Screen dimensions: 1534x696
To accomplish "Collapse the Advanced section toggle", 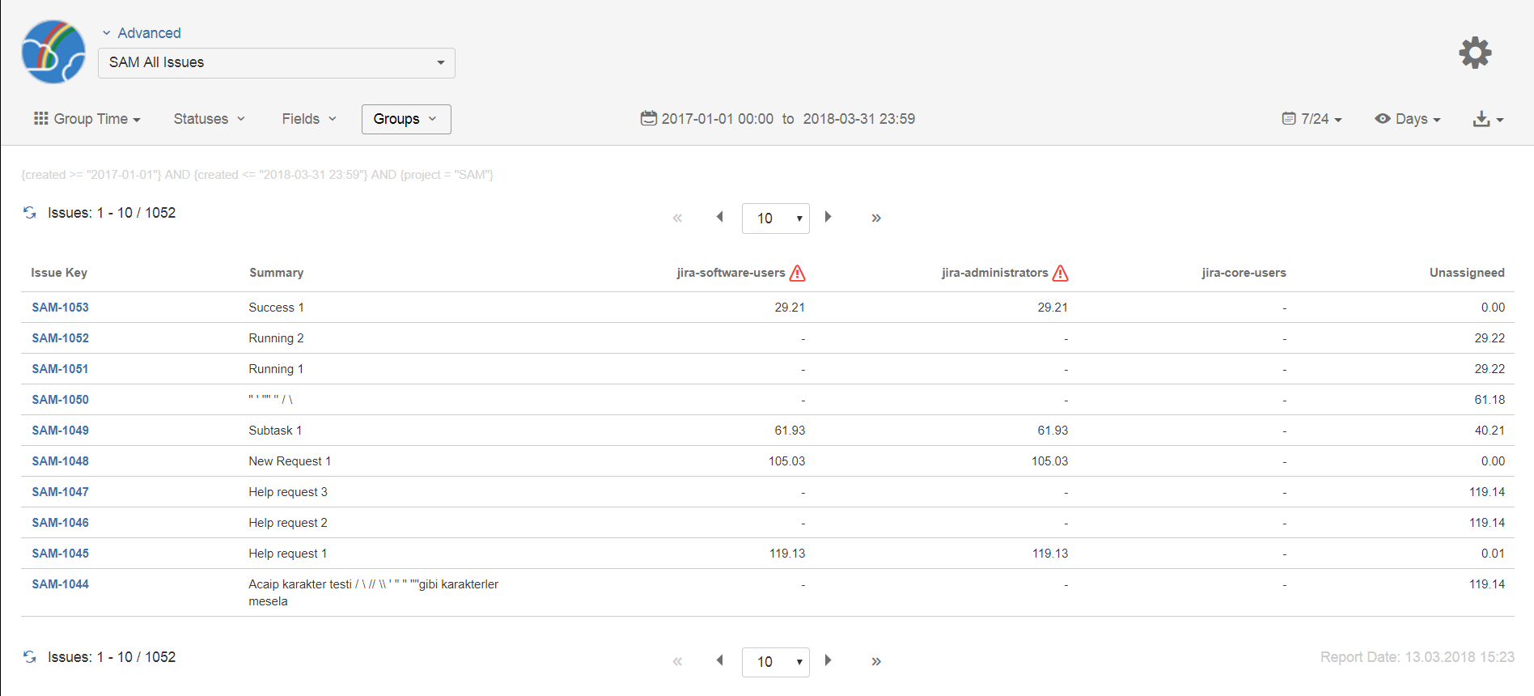I will pos(107,33).
